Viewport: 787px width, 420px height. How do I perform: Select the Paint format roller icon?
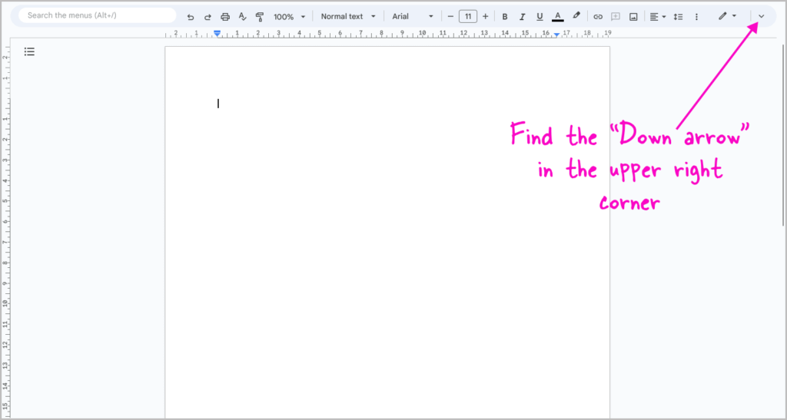260,17
